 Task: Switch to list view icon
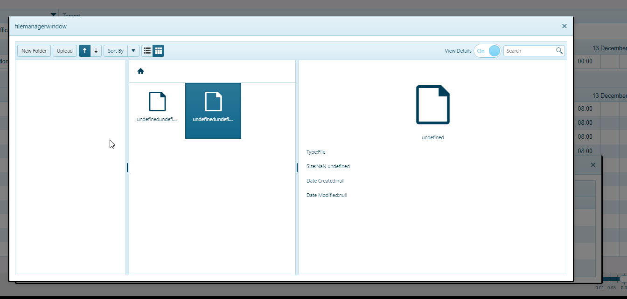[x=147, y=51]
